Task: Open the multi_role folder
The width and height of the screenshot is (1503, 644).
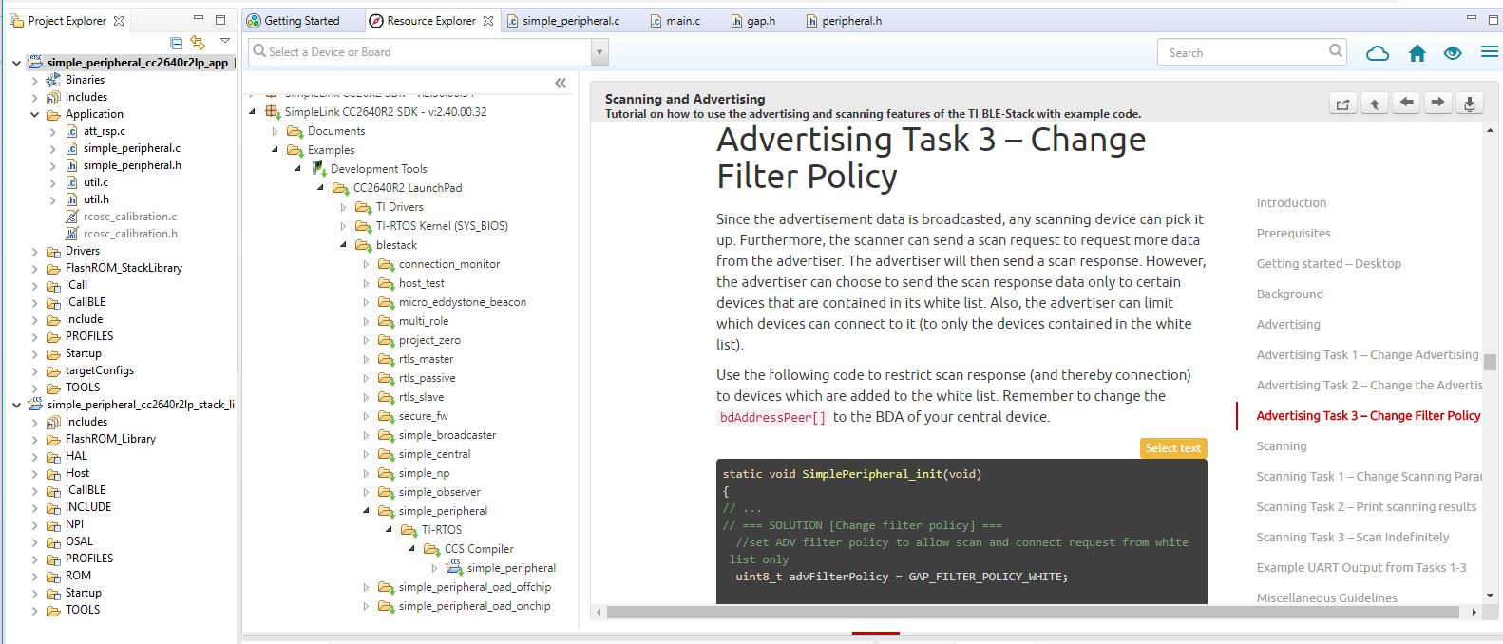Action: click(x=424, y=321)
